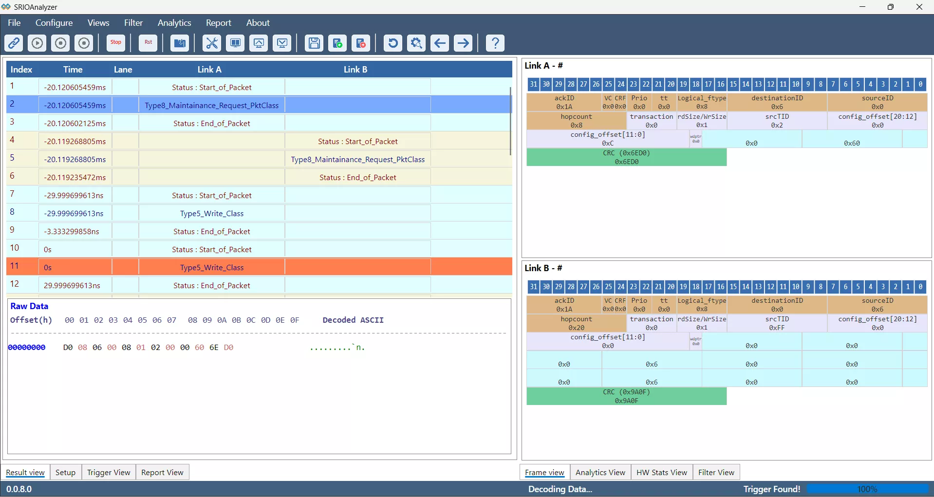This screenshot has height=497, width=934.
Task: Click the floppy disk save icon
Action: point(314,43)
